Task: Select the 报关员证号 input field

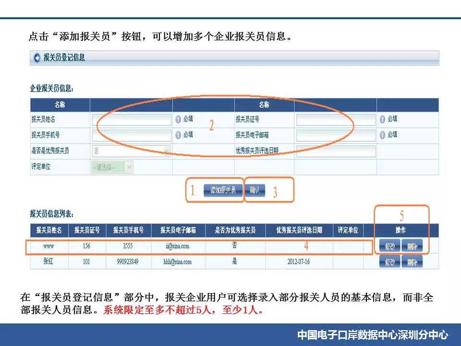Action: [336, 120]
